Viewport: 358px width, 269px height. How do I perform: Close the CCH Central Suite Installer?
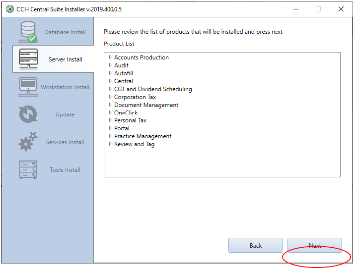(x=341, y=9)
